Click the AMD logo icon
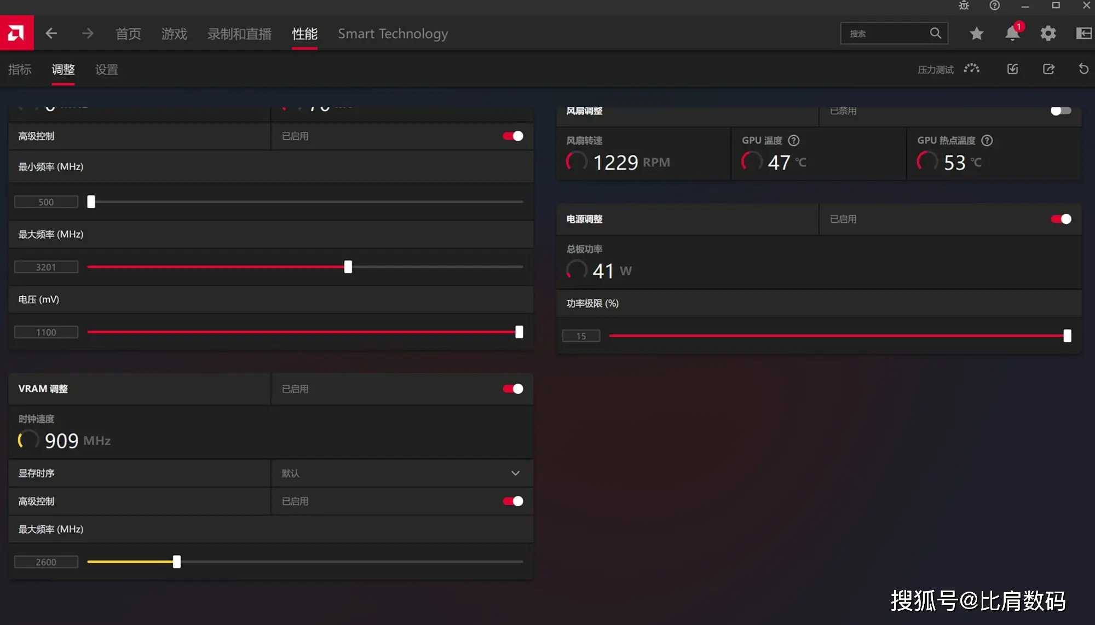The image size is (1095, 625). (x=16, y=33)
